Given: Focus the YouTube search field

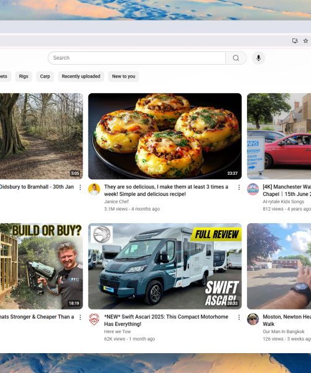Looking at the screenshot, I should pos(137,58).
